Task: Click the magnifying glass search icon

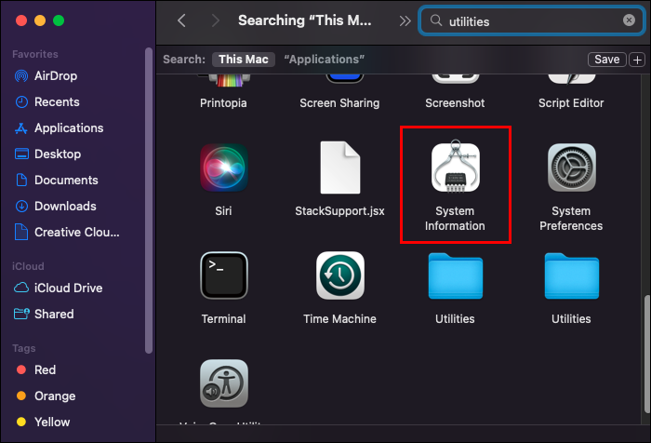Action: pos(436,20)
